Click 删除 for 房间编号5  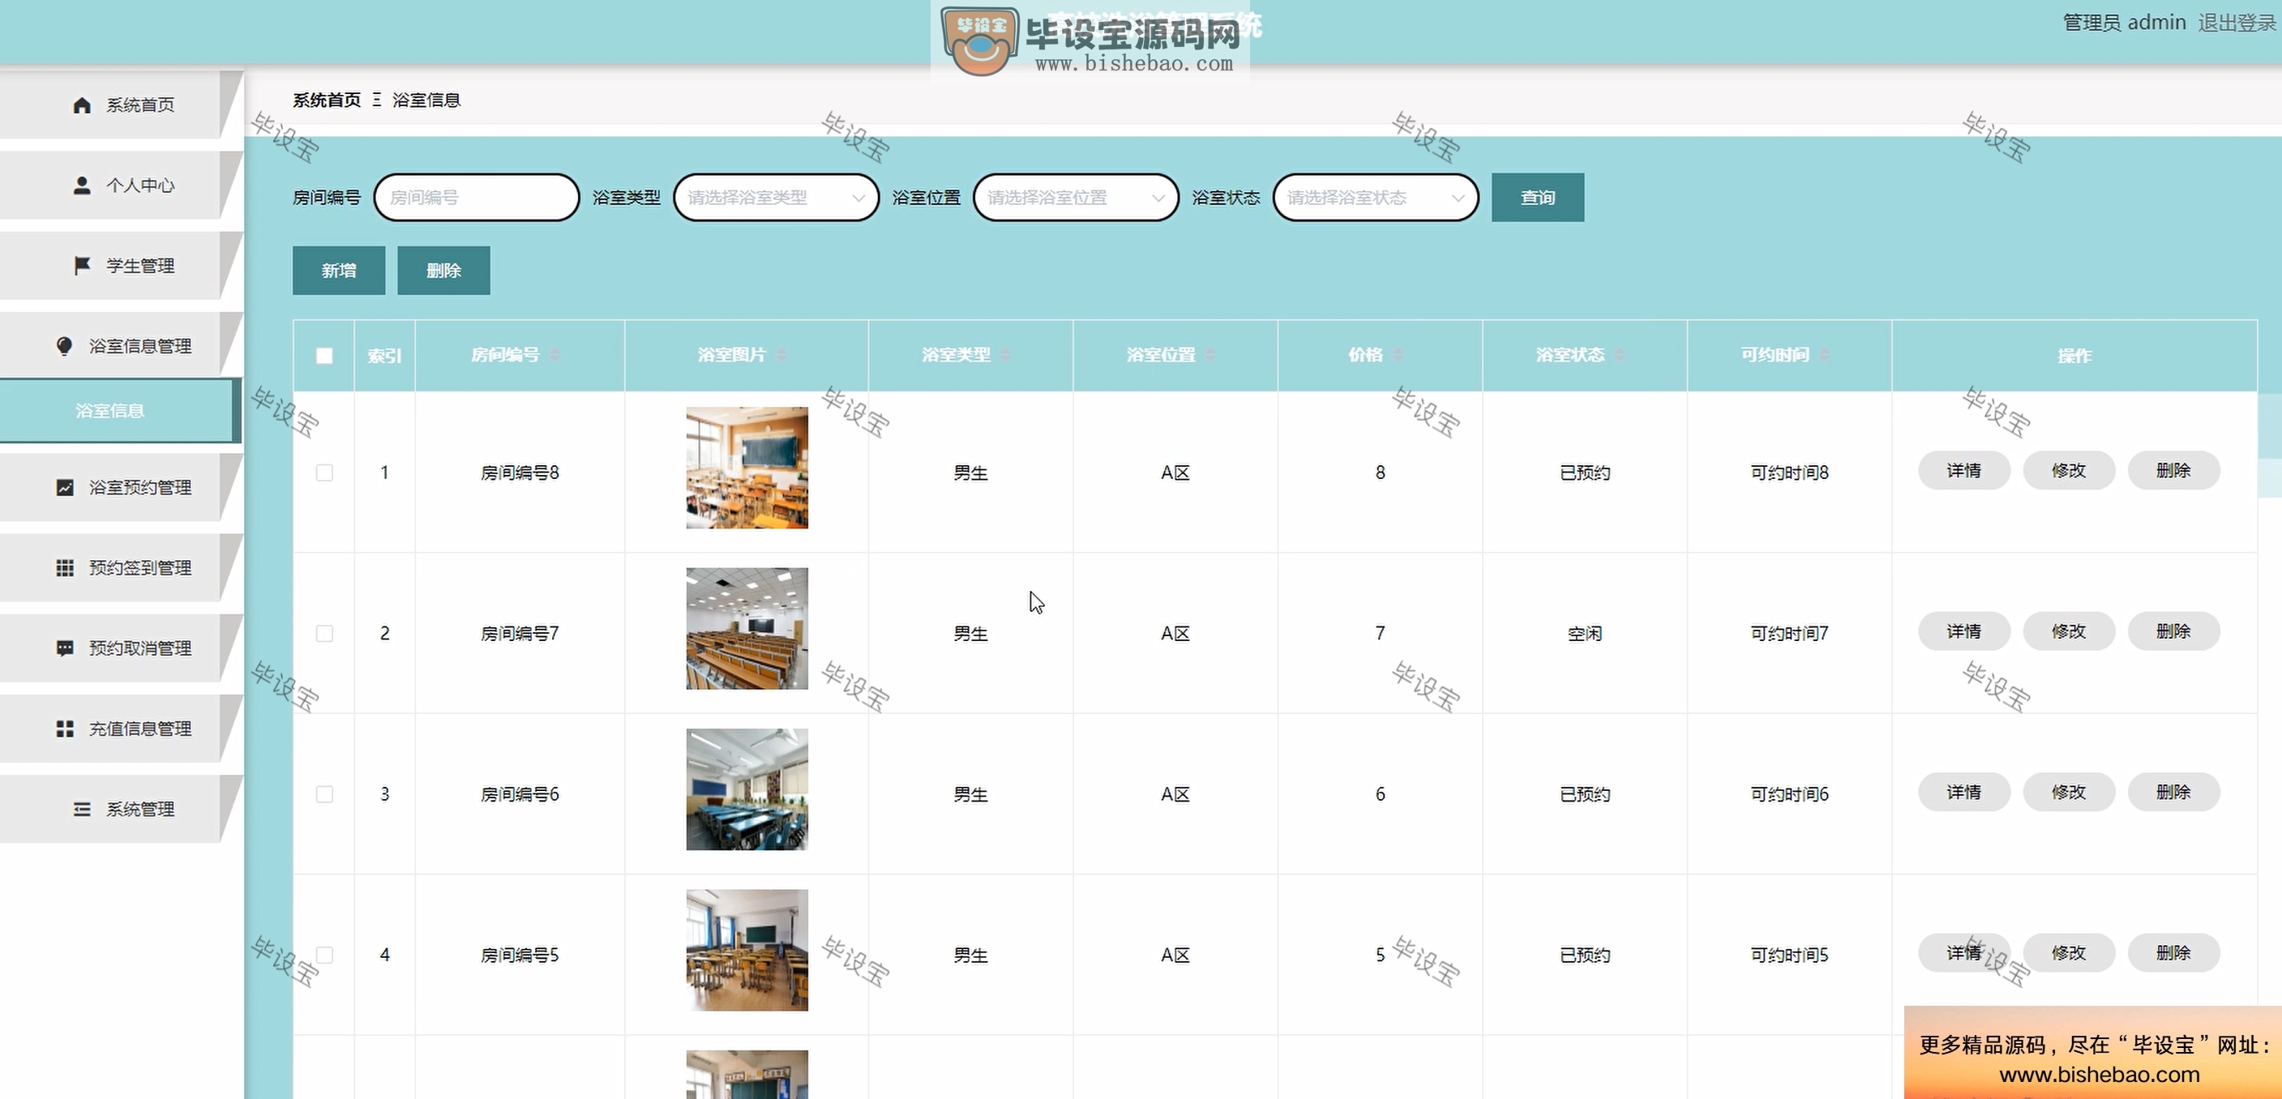click(2174, 953)
